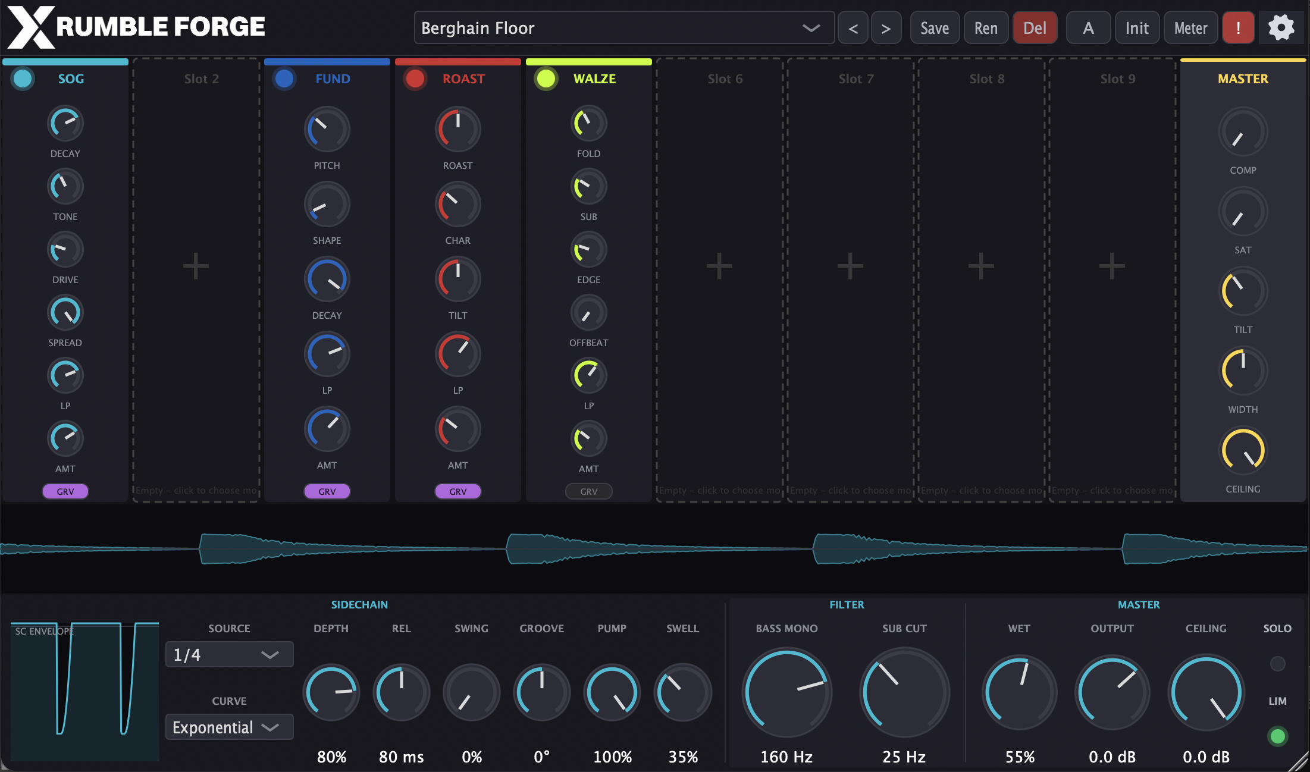The width and height of the screenshot is (1310, 772).
Task: Click the FUND module PITCH knob
Action: [327, 129]
